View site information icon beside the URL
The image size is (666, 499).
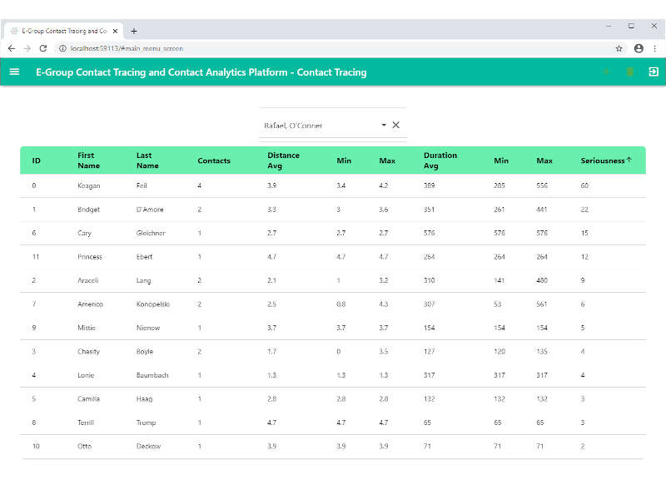(x=63, y=48)
